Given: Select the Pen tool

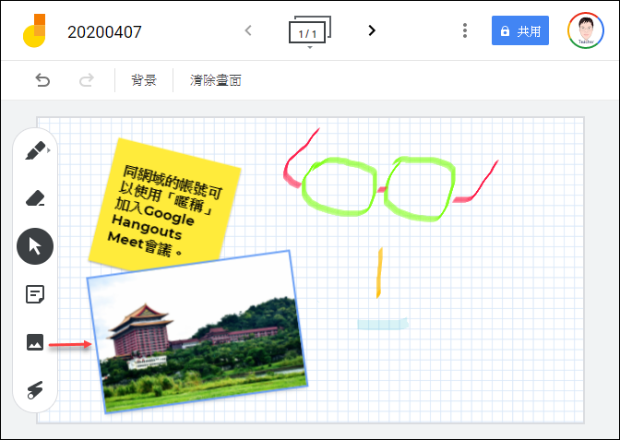Looking at the screenshot, I should [36, 150].
